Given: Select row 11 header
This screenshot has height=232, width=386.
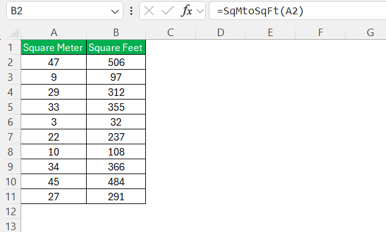Looking at the screenshot, I should [11, 197].
